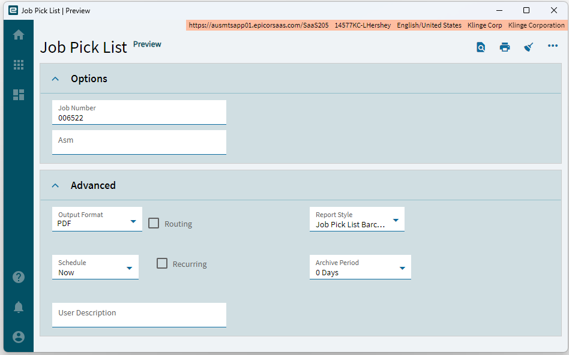This screenshot has width=569, height=355.
Task: Open the overflow three-dots menu
Action: click(553, 46)
